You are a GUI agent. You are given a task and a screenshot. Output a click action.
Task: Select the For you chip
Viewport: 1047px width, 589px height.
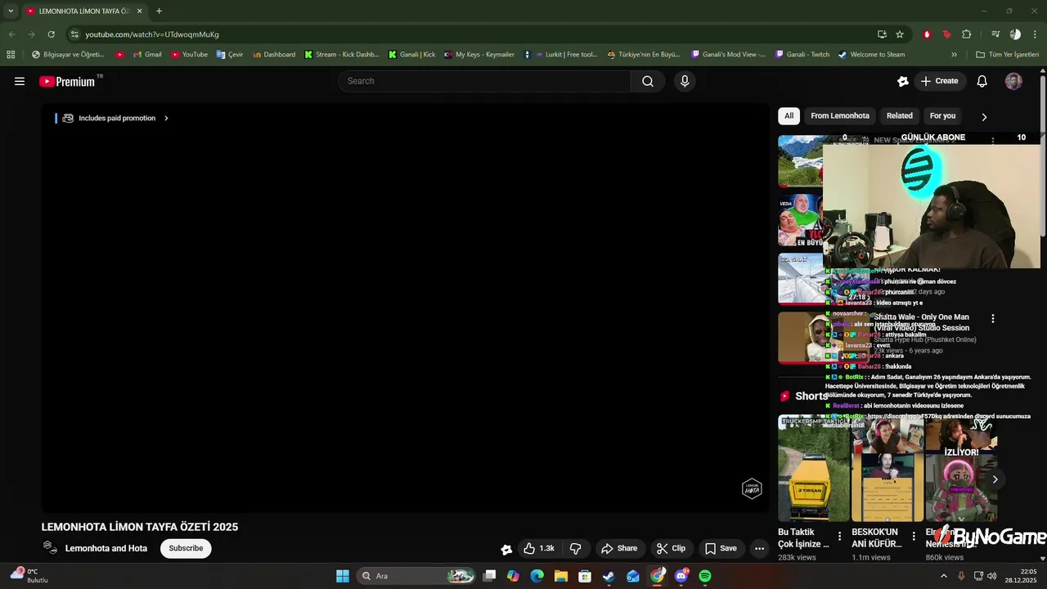click(x=942, y=116)
